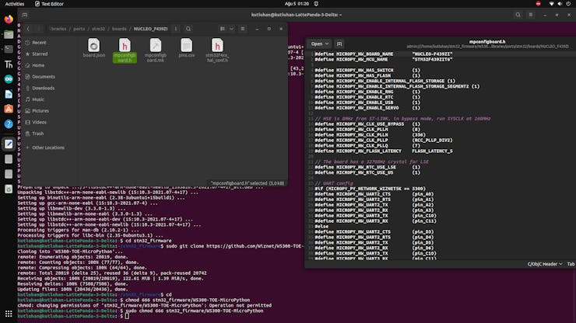Open Firefox from the Ubuntu dock
The height and width of the screenshot is (323, 576).
tap(9, 19)
